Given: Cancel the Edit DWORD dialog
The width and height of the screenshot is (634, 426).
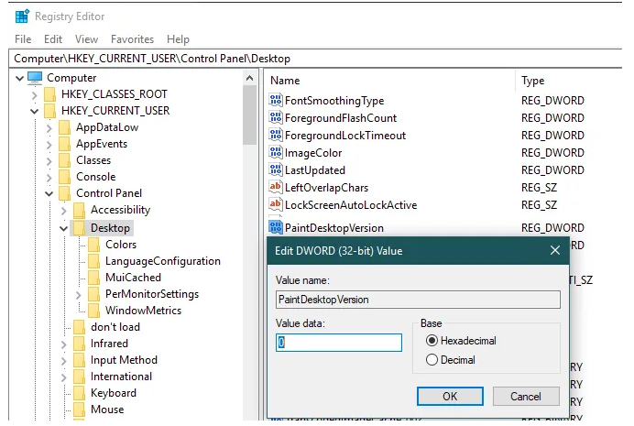Looking at the screenshot, I should 526,396.
